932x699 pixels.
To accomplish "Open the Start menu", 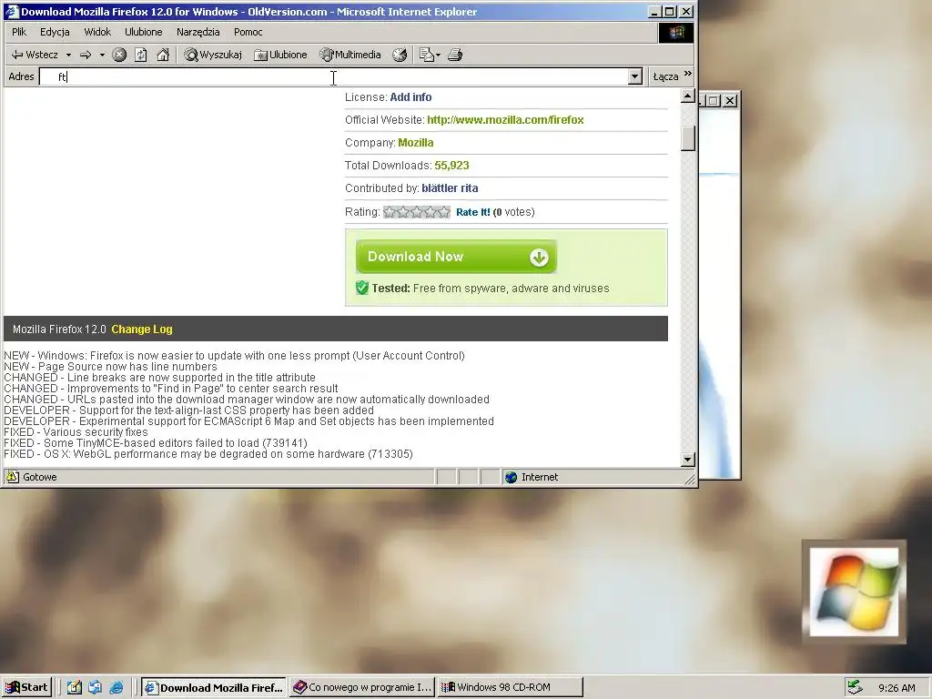I will [x=26, y=688].
